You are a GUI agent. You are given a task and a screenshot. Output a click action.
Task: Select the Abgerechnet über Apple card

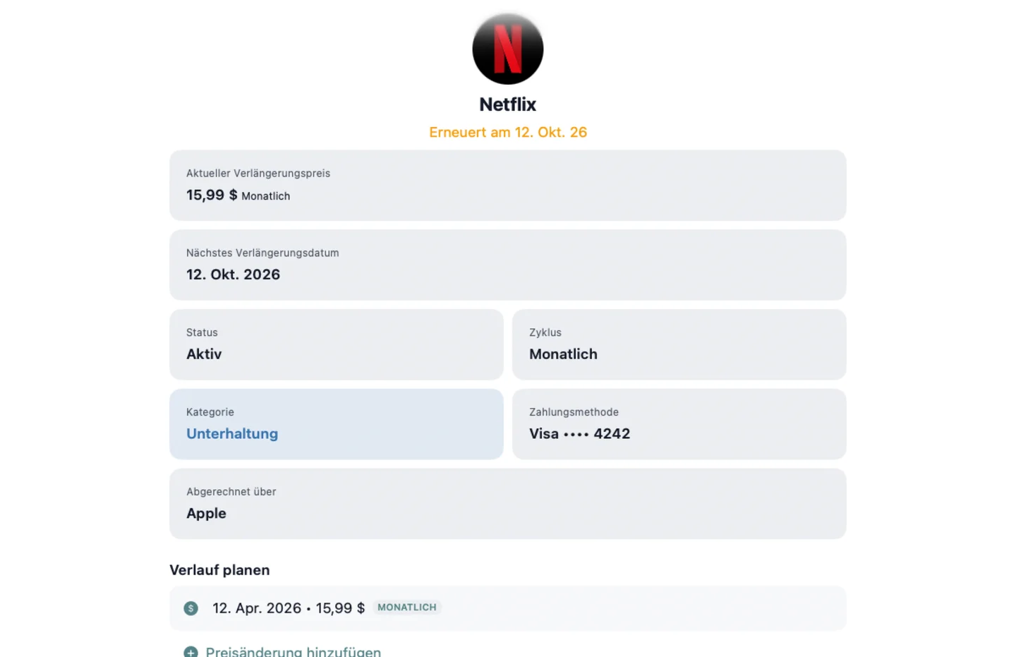508,504
